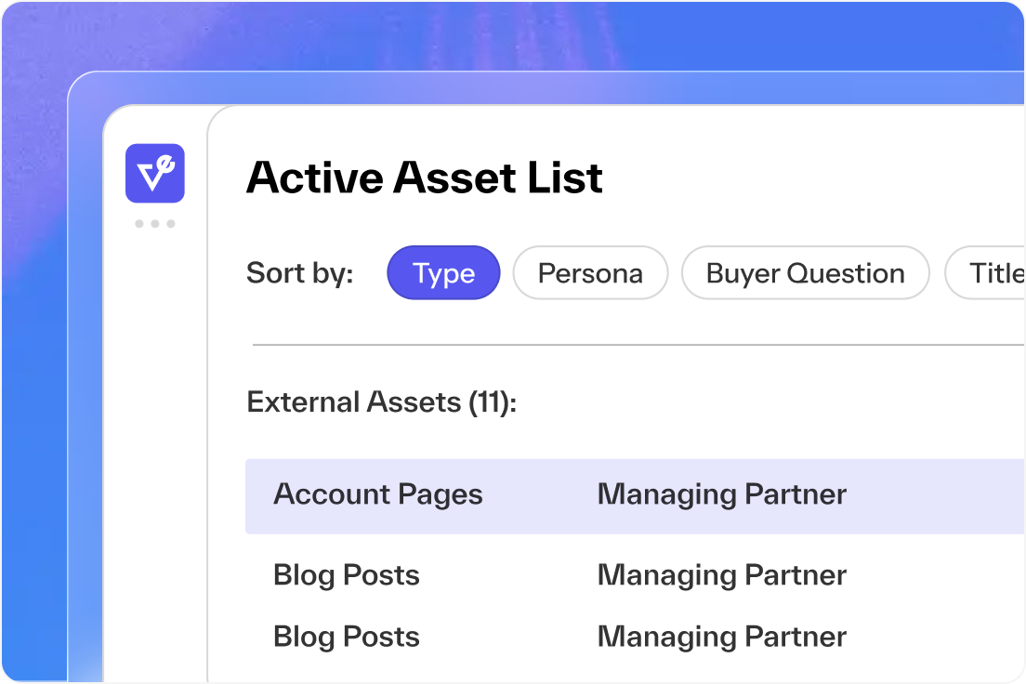Screen dimensions: 1026x684
Task: Click the "Sort by:" label
Action: pyautogui.click(x=299, y=273)
